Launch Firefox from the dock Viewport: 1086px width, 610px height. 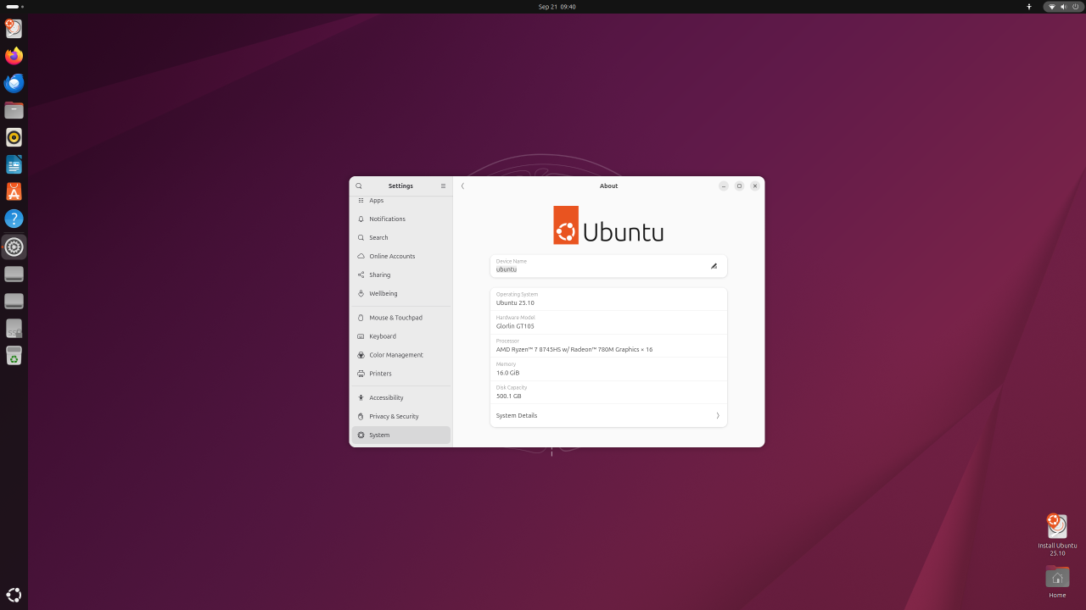click(14, 56)
